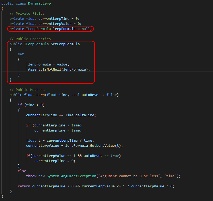The image size is (213, 201).
Task: Click Time.deltaTime expression
Action: click(80, 115)
